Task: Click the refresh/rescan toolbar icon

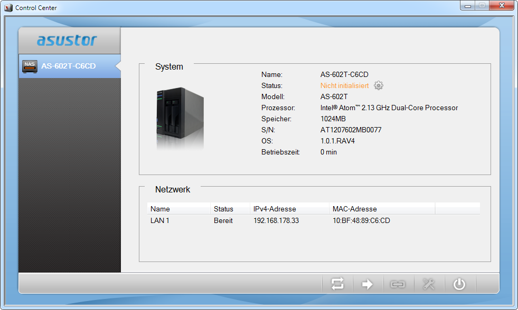Action: 337,284
